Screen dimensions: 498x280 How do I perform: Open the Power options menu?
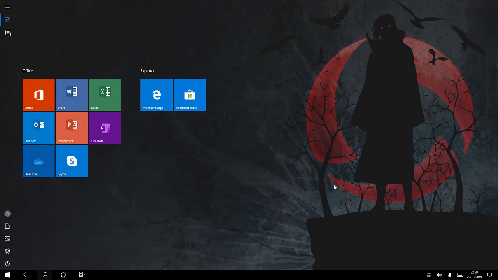(7, 263)
